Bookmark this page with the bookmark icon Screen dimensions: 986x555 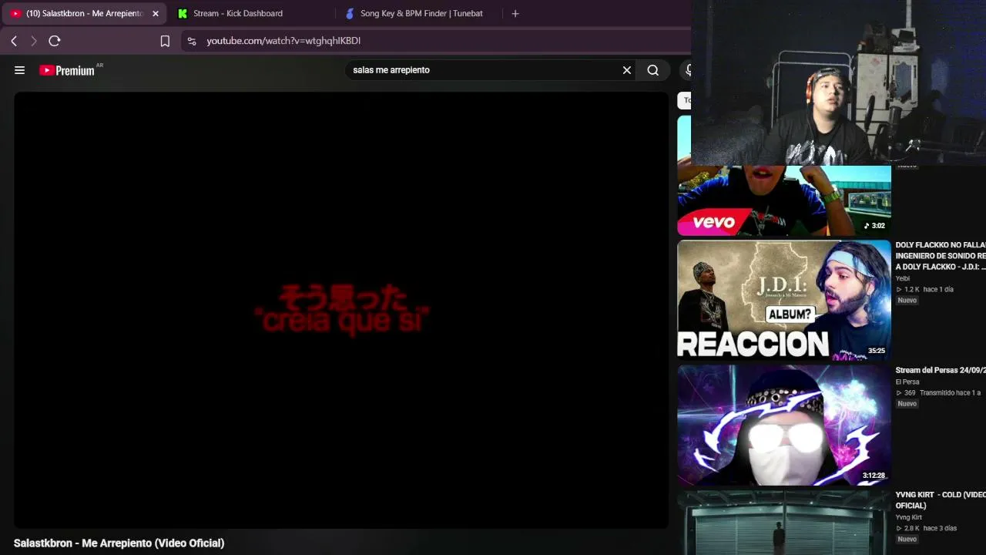[165, 41]
